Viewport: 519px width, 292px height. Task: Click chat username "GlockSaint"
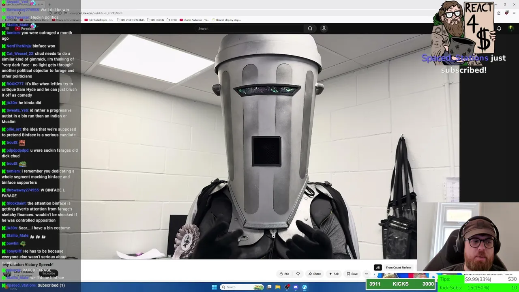pyautogui.click(x=16, y=204)
